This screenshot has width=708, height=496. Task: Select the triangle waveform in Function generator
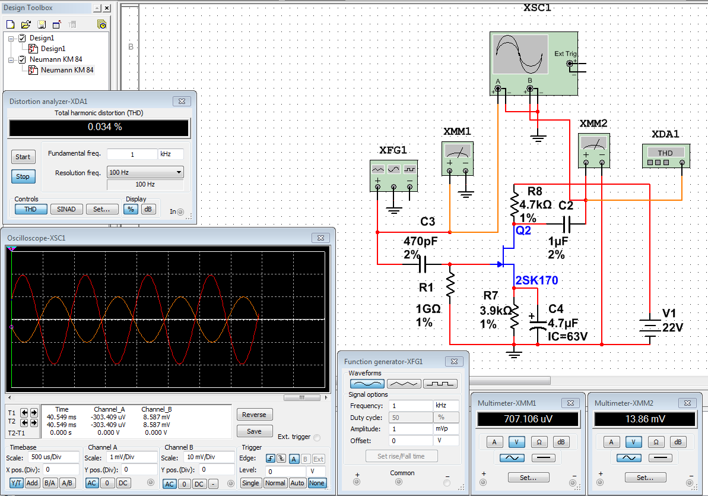coord(404,384)
